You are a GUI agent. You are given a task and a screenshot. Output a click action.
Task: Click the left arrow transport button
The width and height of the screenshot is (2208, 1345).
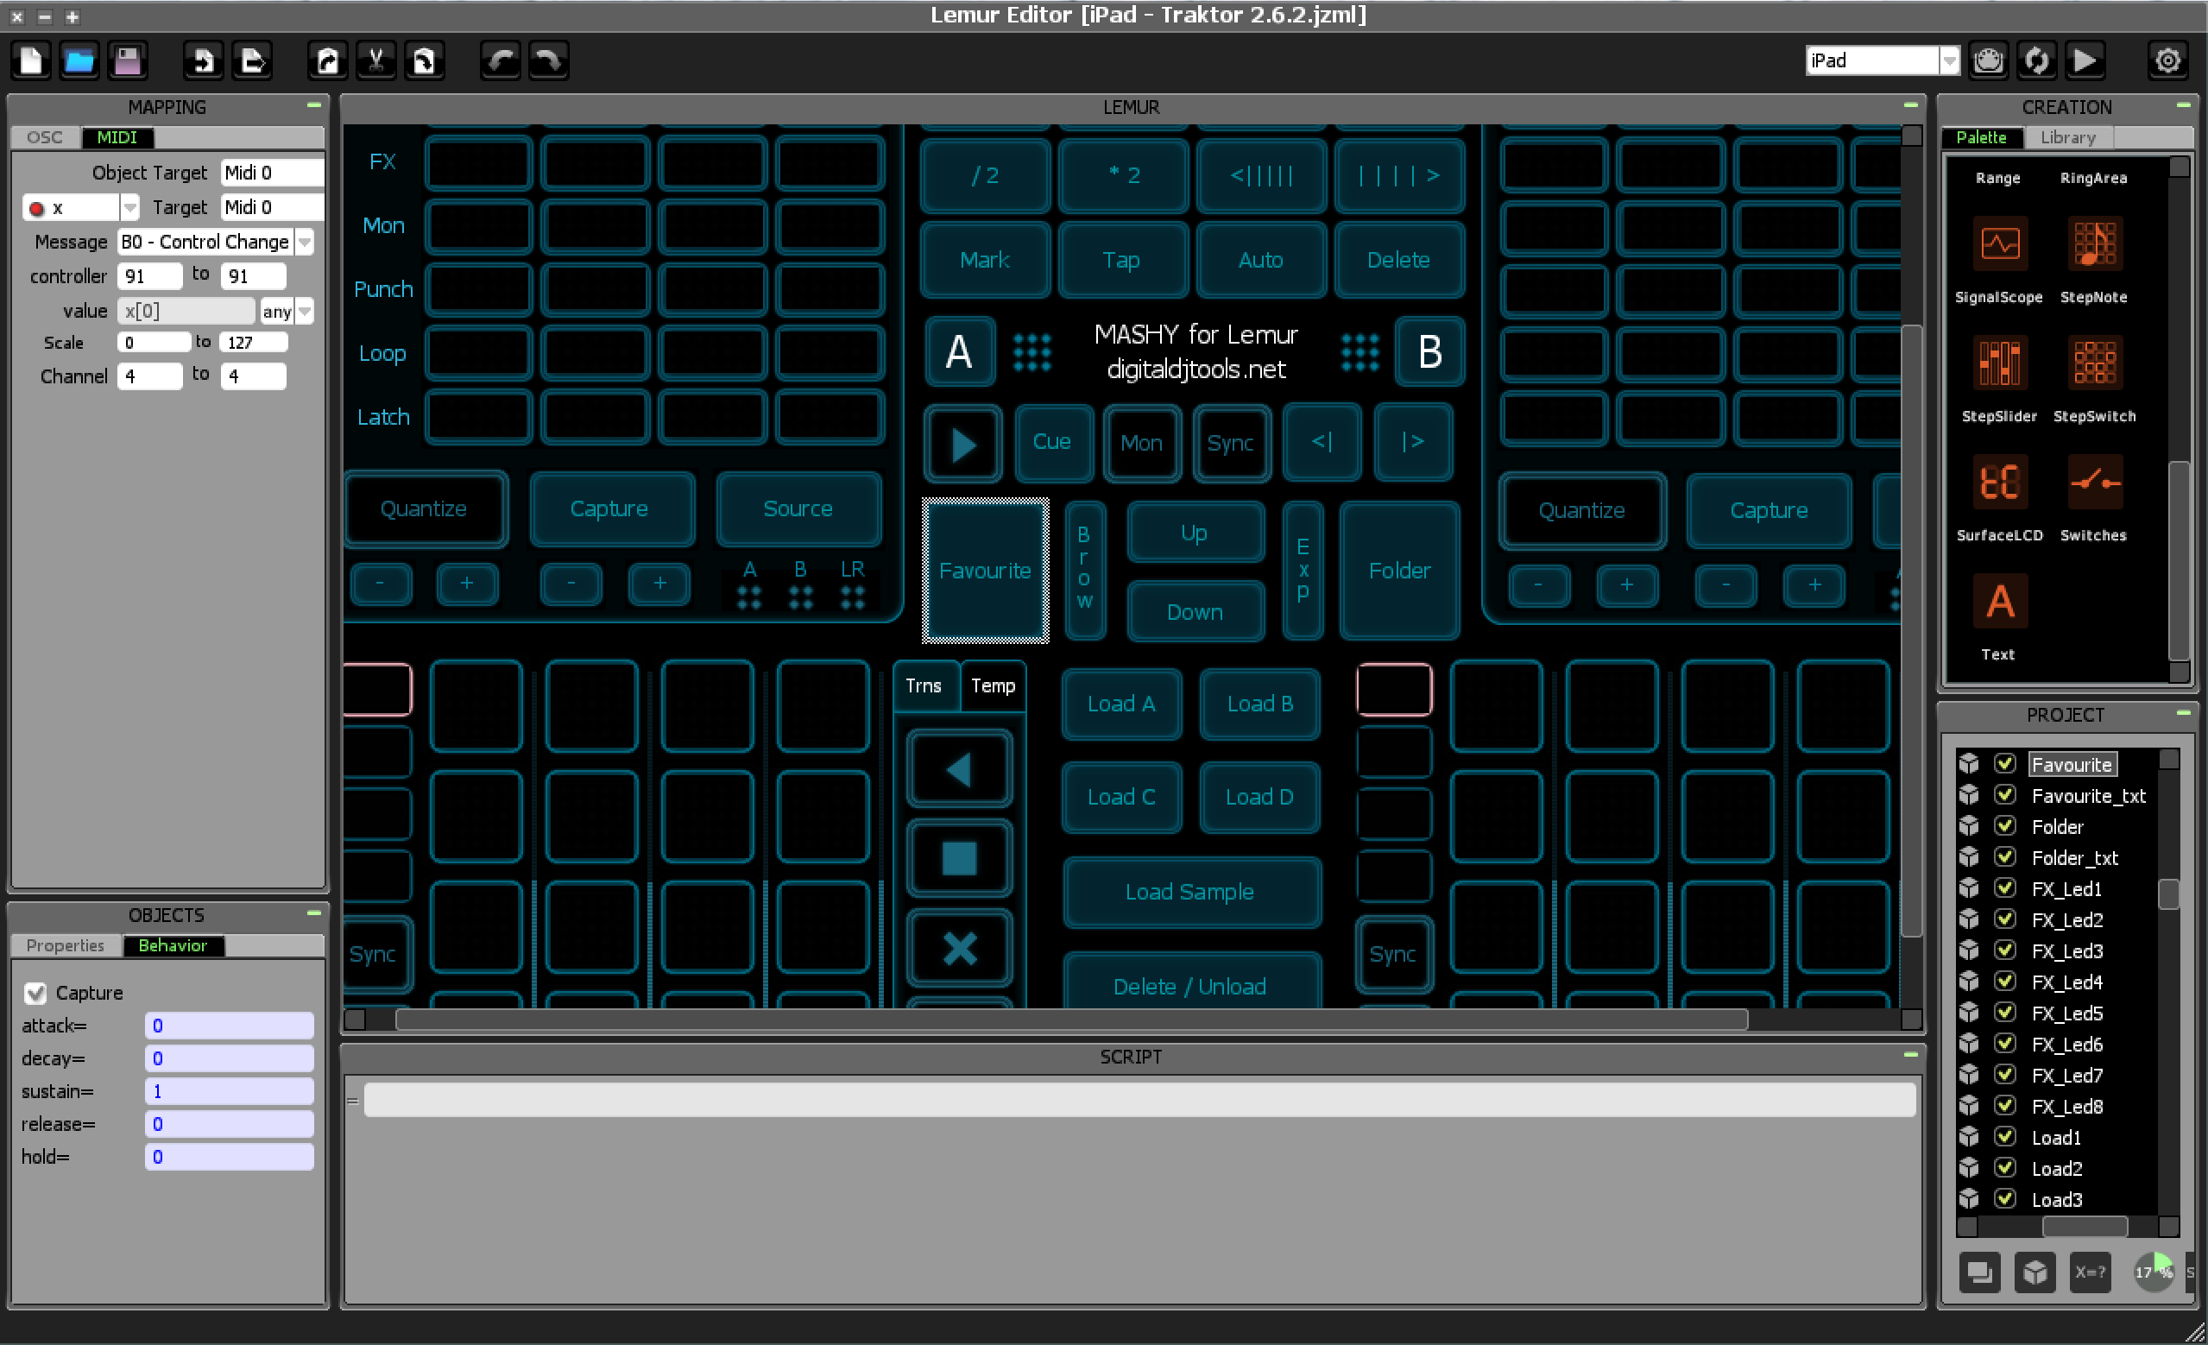tap(959, 769)
